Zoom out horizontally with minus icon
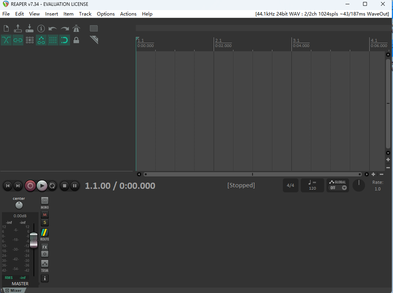Image resolution: width=393 pixels, height=293 pixels. pyautogui.click(x=381, y=174)
